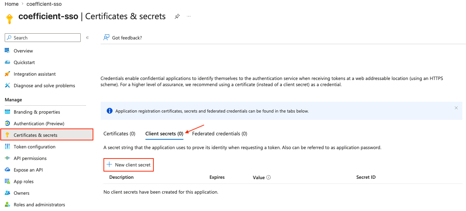The width and height of the screenshot is (466, 211).
Task: Click the Owners people icon
Action: click(x=7, y=193)
